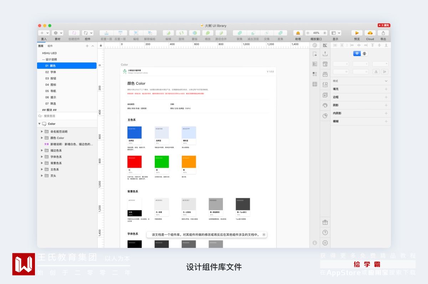Open the 素材 assets dropdown
428x284 pixels.
(x=57, y=33)
